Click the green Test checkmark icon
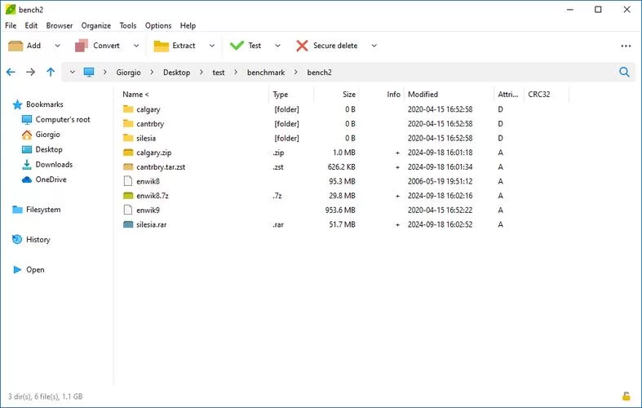 click(x=237, y=46)
